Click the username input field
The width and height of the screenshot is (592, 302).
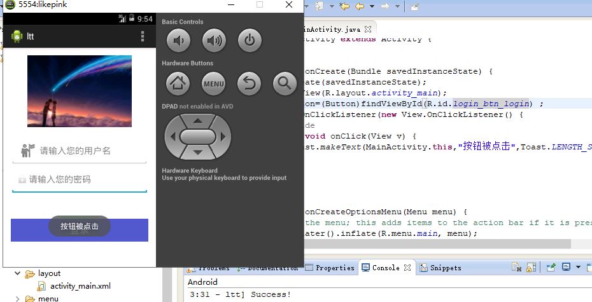(x=80, y=151)
